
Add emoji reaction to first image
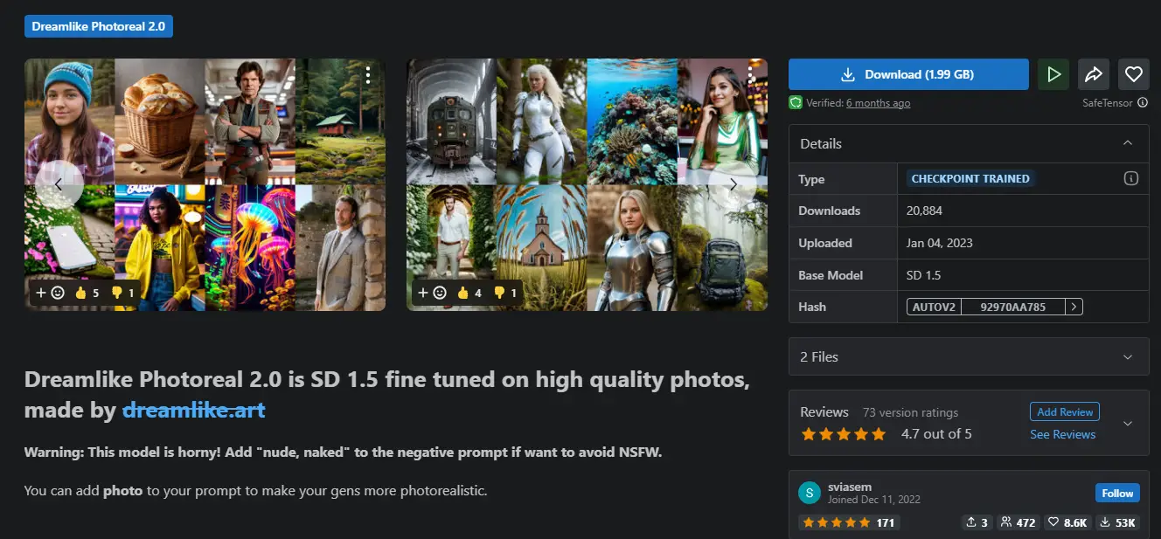(x=51, y=293)
